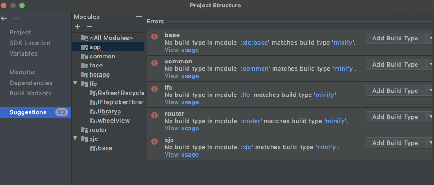
Task: Open the Suggestions section
Action: click(28, 112)
